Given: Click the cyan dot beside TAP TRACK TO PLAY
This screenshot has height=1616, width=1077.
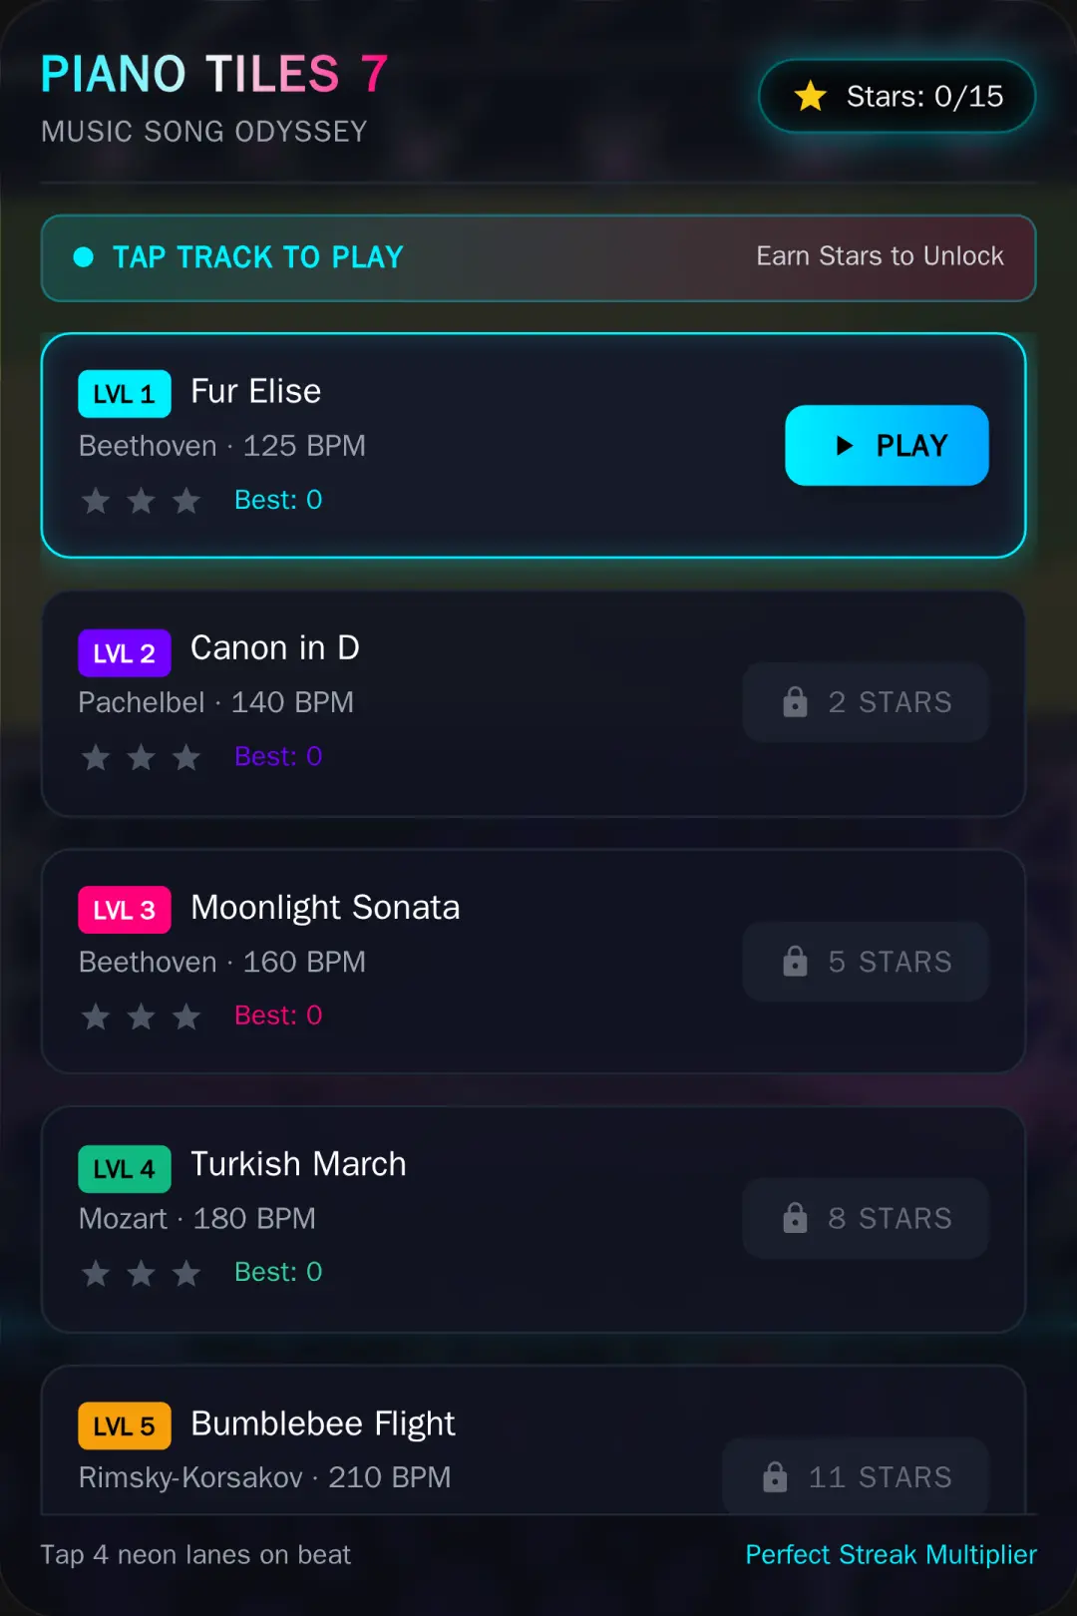Looking at the screenshot, I should pyautogui.click(x=84, y=257).
